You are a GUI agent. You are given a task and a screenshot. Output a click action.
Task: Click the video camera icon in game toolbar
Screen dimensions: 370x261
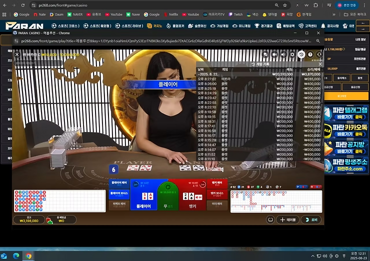click(274, 54)
